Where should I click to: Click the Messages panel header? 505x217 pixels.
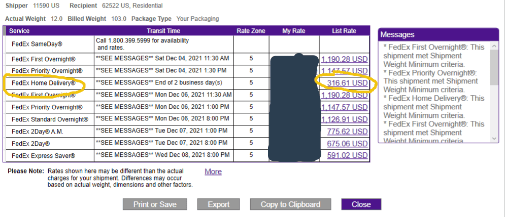click(x=439, y=35)
